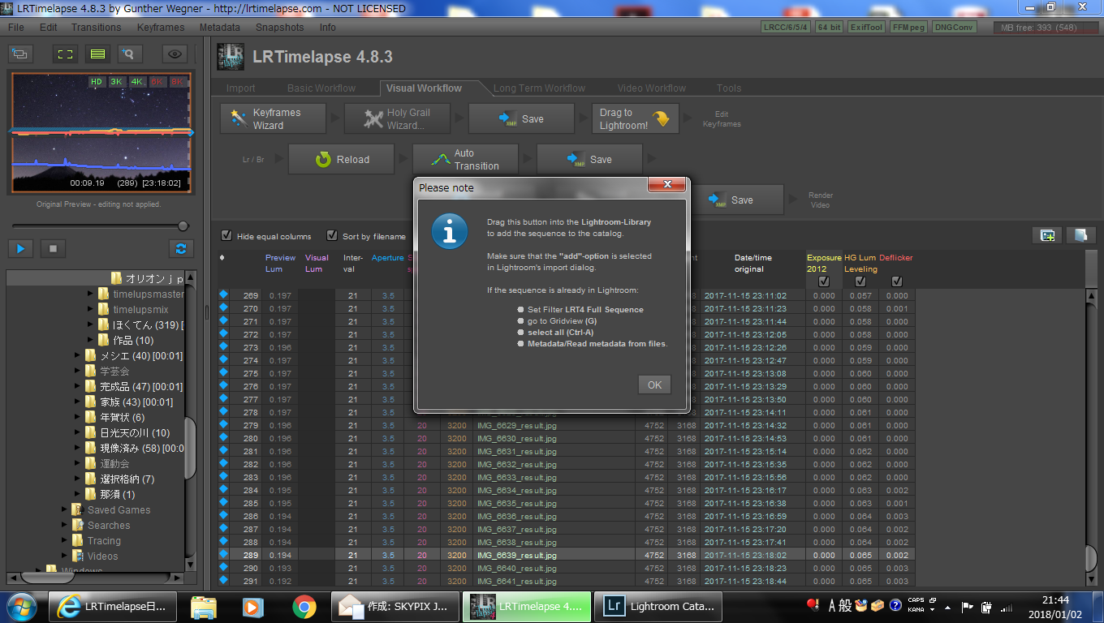Toggle the eye preview visibility icon
1104x623 pixels.
tap(175, 54)
